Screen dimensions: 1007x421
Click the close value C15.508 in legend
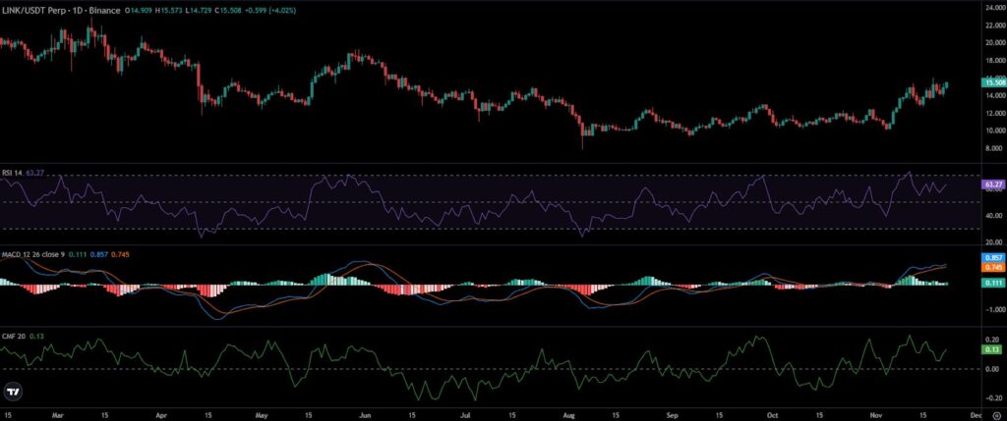(x=228, y=11)
